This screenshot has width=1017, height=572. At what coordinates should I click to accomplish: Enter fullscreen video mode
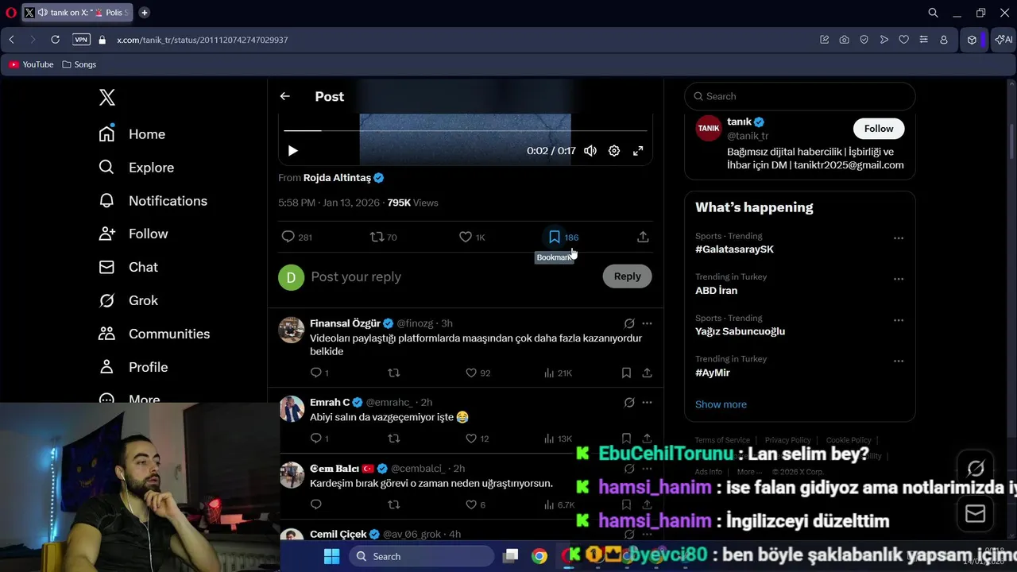[638, 151]
